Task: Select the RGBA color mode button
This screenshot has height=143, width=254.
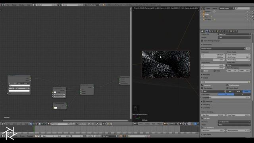Action: click(x=246, y=91)
